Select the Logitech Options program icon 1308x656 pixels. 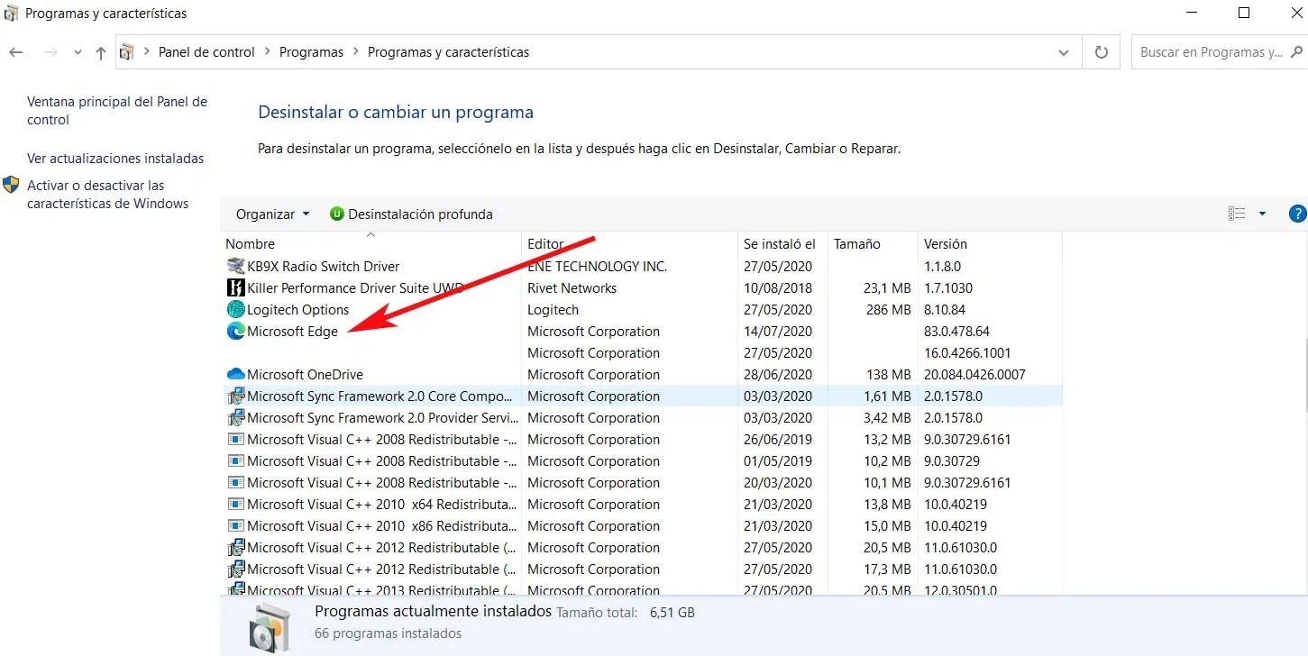(x=235, y=309)
